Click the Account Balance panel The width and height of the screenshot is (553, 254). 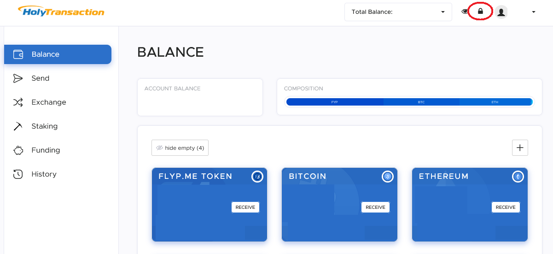[200, 97]
